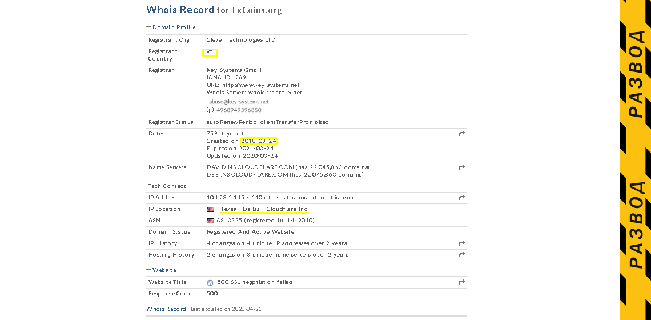Click the share arrow beside Name Servers
The image size is (651, 320).
pos(461,167)
